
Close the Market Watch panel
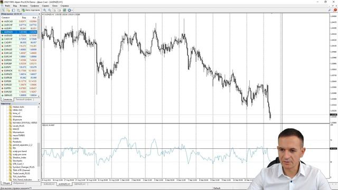[x=39, y=14]
